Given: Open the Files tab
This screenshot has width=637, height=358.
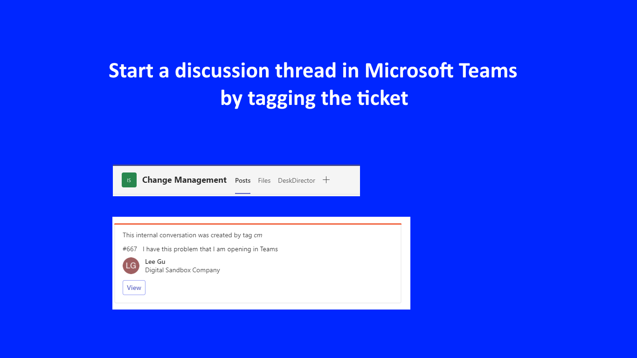Looking at the screenshot, I should 264,180.
